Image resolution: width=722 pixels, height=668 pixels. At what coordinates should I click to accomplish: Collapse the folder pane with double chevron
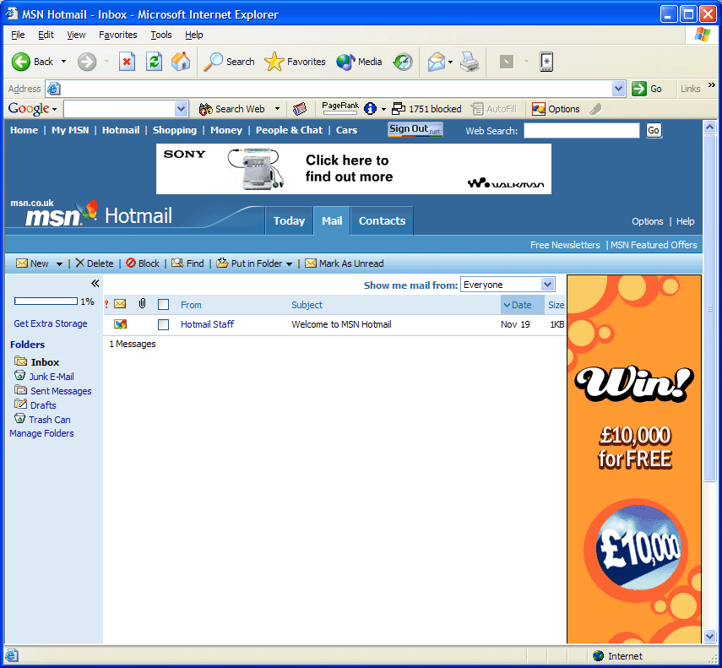tap(95, 284)
